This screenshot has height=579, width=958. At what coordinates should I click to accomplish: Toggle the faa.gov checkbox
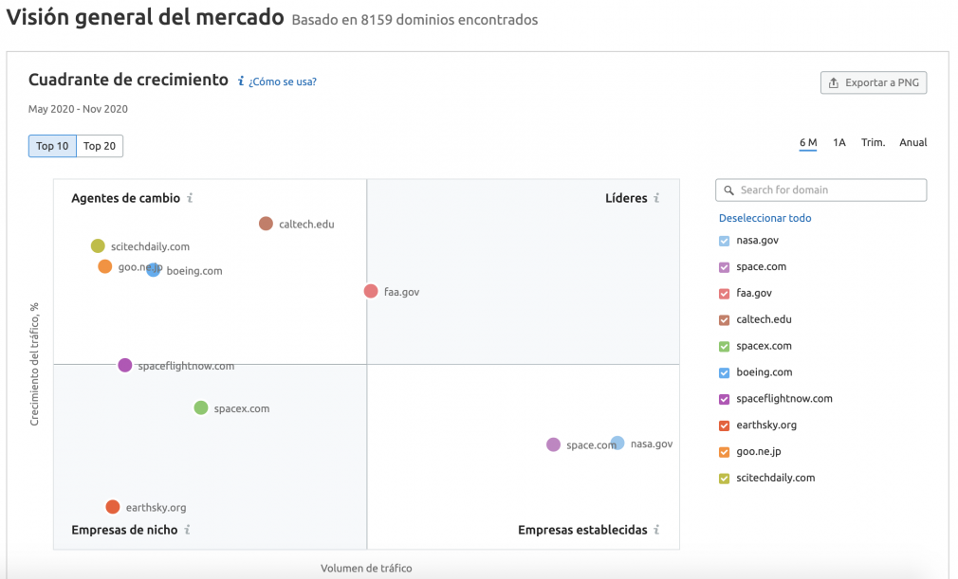coord(724,294)
